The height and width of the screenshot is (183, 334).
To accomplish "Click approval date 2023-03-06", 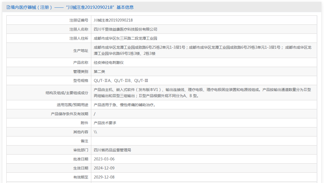I will pyautogui.click(x=104, y=159).
